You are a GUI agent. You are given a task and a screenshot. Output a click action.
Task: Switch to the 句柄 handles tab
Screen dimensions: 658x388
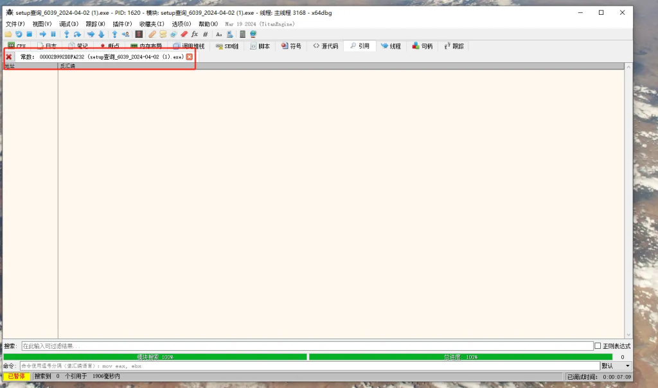click(x=422, y=46)
